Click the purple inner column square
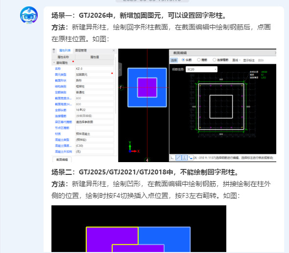The image size is (289, 253). (x=147, y=87)
